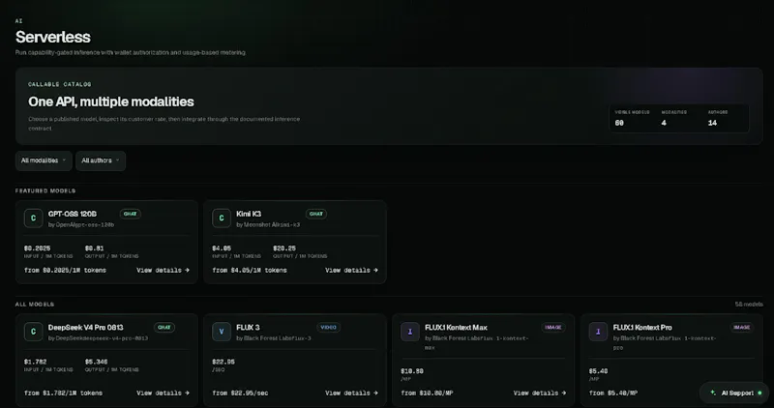Viewport: 774px width, 408px height.
Task: Click from $0.2025/1M tokens text
Action: tap(65, 271)
